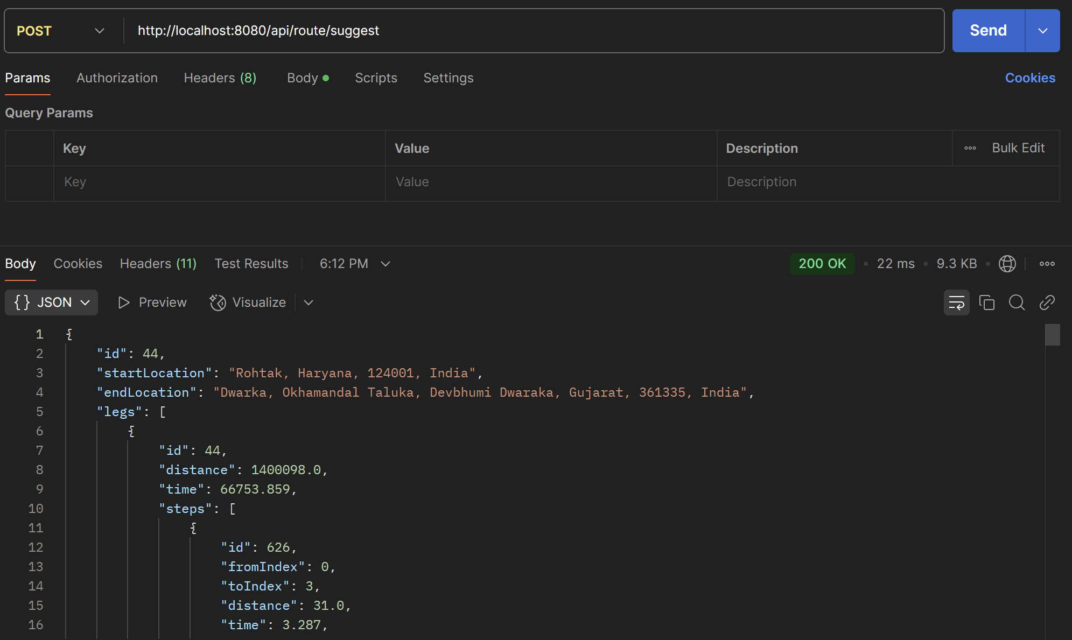Viewport: 1072px width, 640px height.
Task: Toggle word wrap in response
Action: pyautogui.click(x=956, y=303)
